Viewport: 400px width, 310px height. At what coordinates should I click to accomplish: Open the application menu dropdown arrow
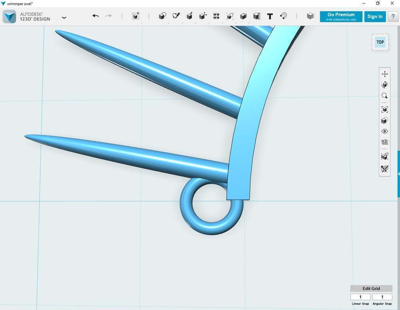pos(64,18)
